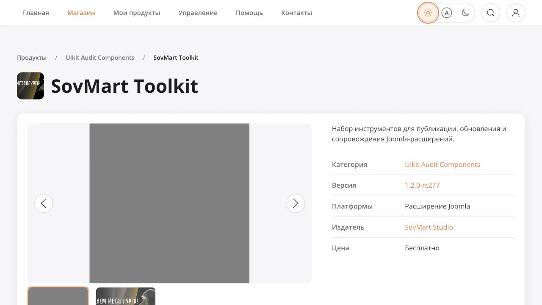
Task: Switch to dark theme moon icon
Action: pos(465,13)
